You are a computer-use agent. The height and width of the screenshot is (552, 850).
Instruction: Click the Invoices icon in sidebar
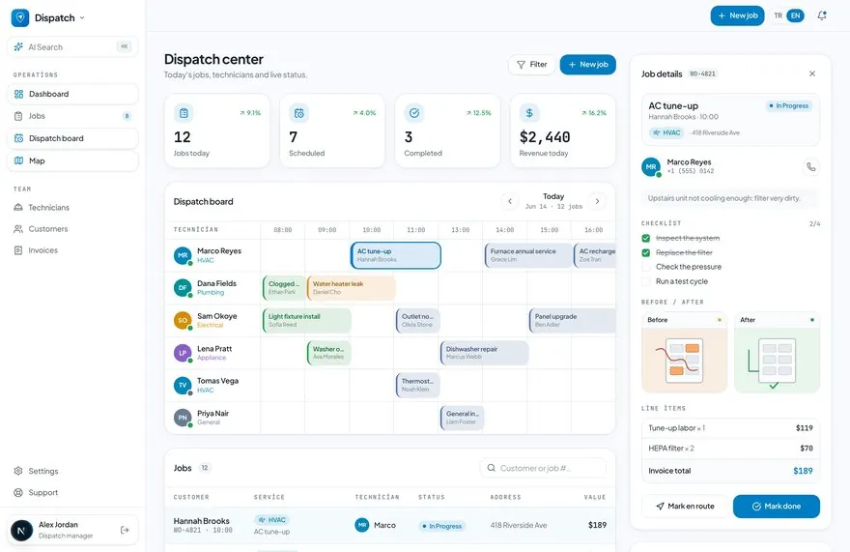pos(18,250)
